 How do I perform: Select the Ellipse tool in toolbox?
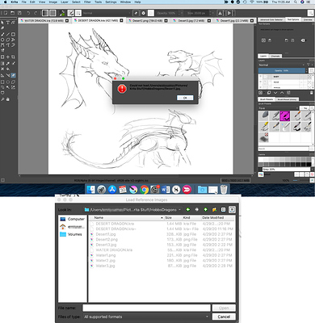point(2,40)
